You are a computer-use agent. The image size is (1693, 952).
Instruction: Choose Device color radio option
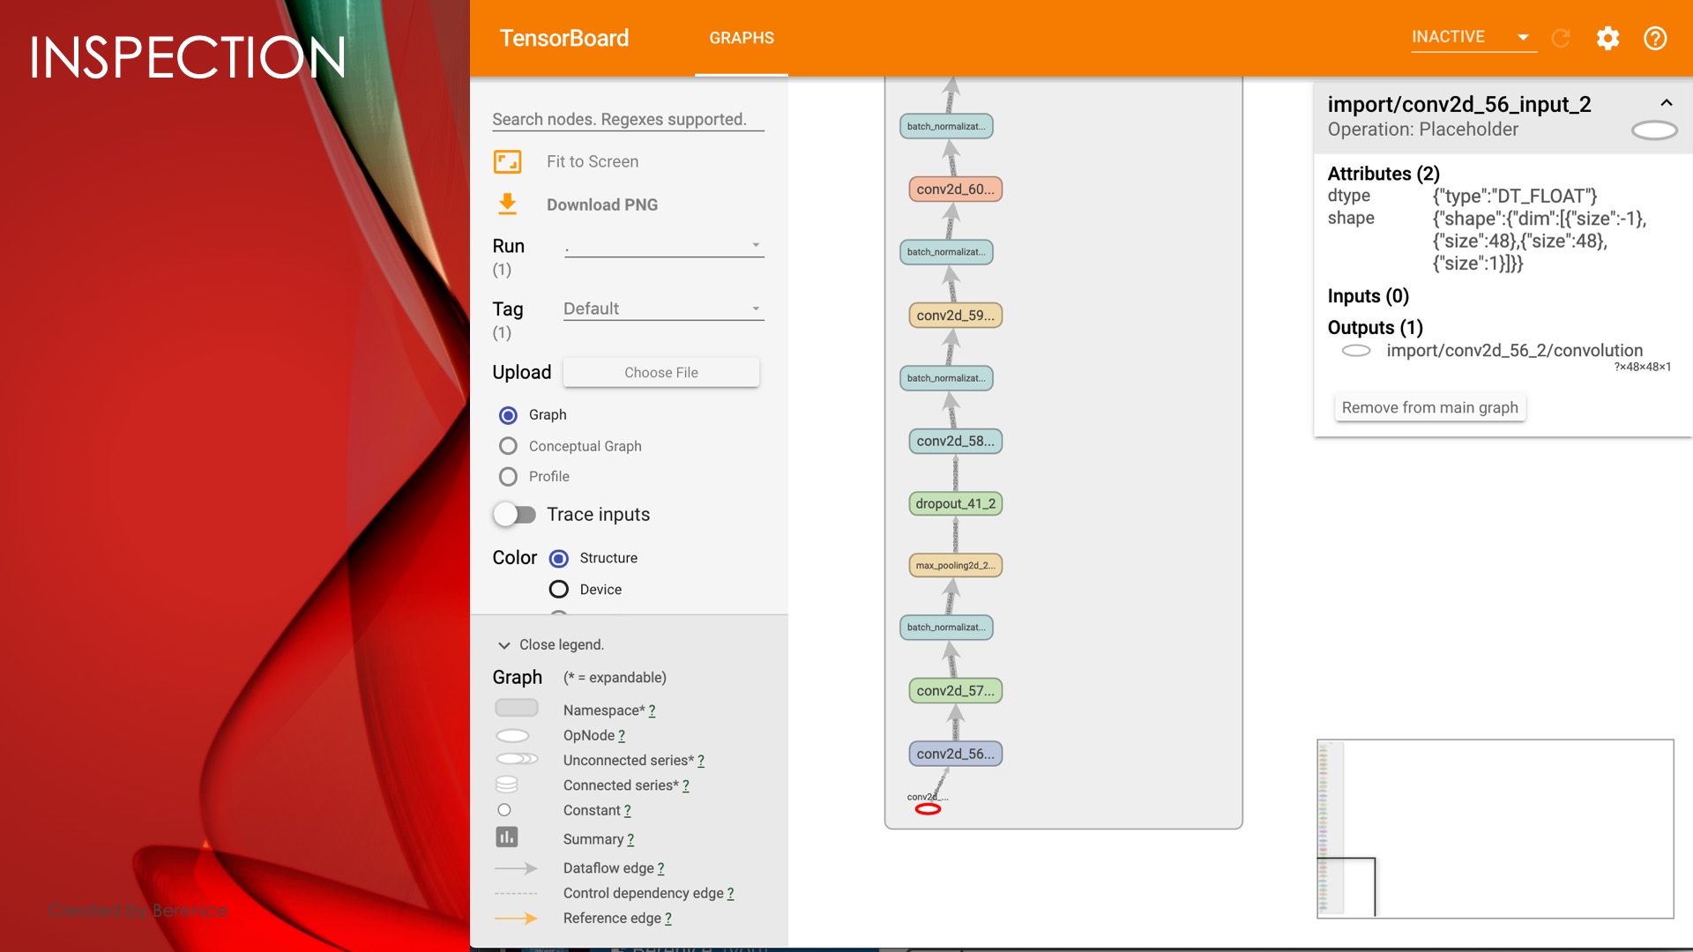559,589
